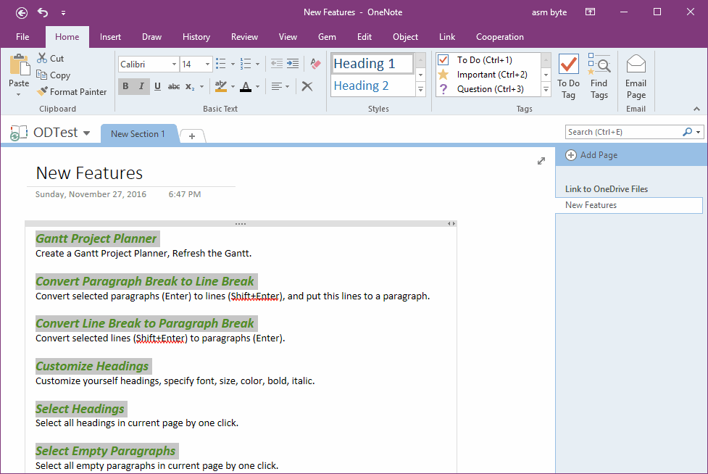This screenshot has width=708, height=474.
Task: Click the search magnifier icon
Action: coord(687,132)
